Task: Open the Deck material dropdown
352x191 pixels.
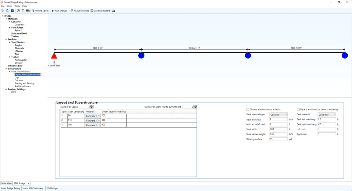Action: pos(327,114)
